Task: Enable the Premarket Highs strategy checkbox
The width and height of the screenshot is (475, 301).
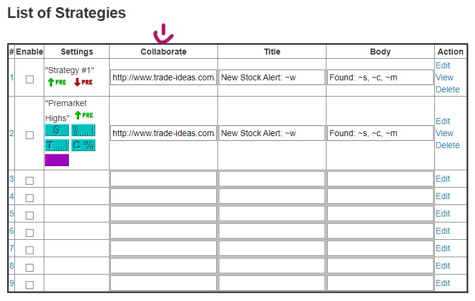Action: click(x=30, y=135)
